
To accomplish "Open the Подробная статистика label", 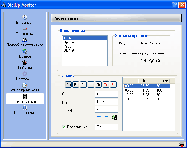I will (x=25, y=45).
